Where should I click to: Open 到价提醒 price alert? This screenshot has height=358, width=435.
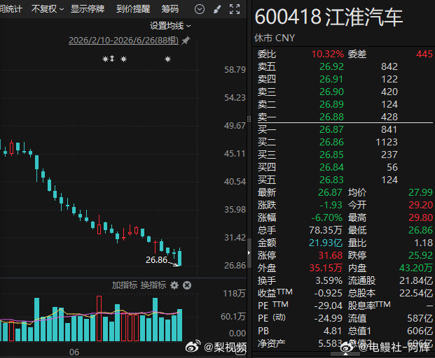133,9
